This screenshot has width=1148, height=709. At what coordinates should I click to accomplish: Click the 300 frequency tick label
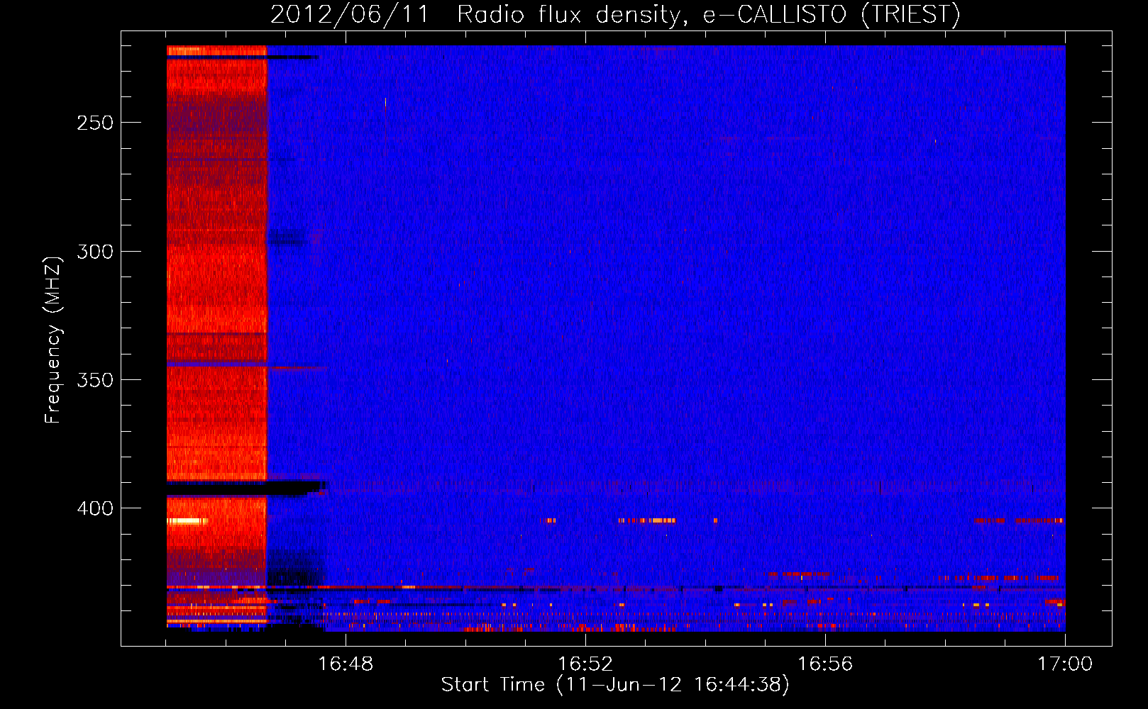coord(95,252)
